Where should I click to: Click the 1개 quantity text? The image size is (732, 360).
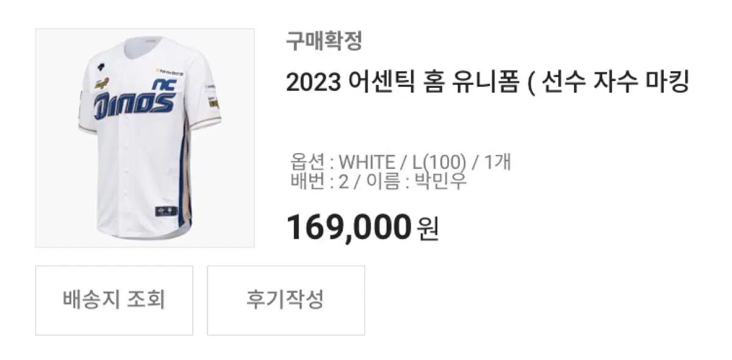(498, 162)
